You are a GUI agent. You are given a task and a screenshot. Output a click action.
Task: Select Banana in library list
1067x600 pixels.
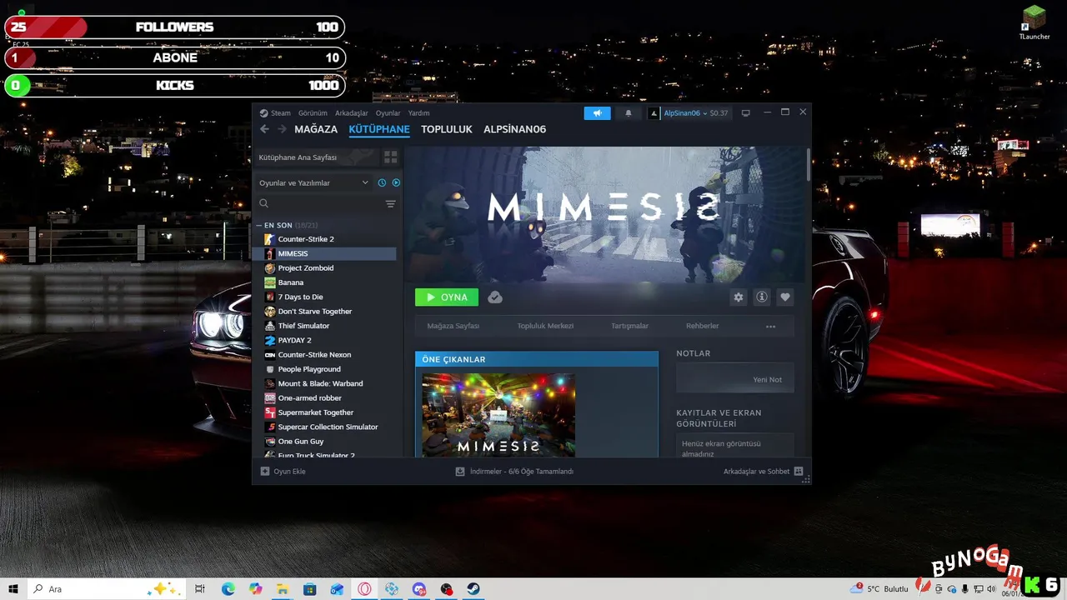click(325, 282)
